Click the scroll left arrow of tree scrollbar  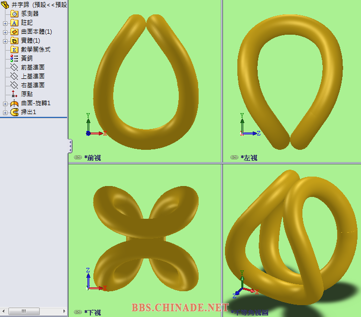3,311
